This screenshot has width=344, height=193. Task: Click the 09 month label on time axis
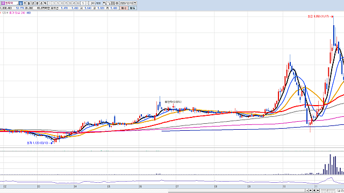pos(249,187)
